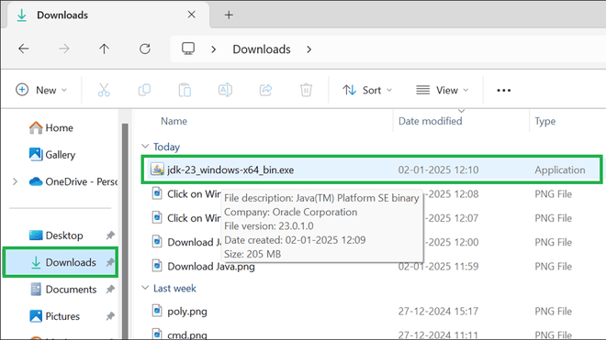Go up one folder level
This screenshot has width=606, height=340.
104,49
